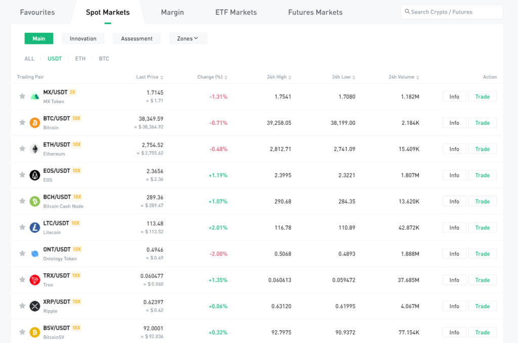Filter pairs by BTC
This screenshot has width=518, height=343.
[x=104, y=59]
